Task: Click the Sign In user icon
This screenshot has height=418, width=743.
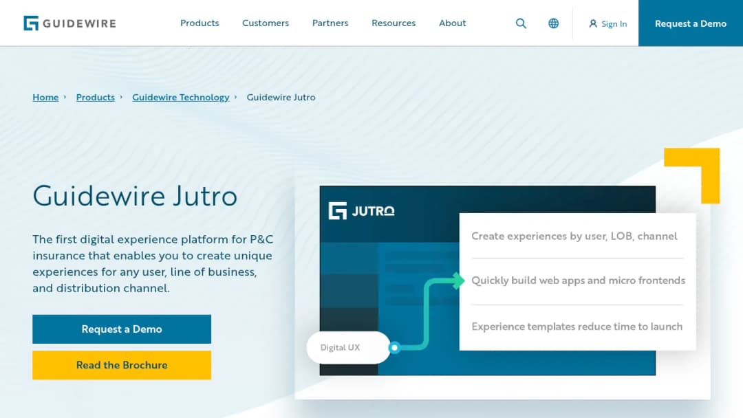Action: point(593,23)
